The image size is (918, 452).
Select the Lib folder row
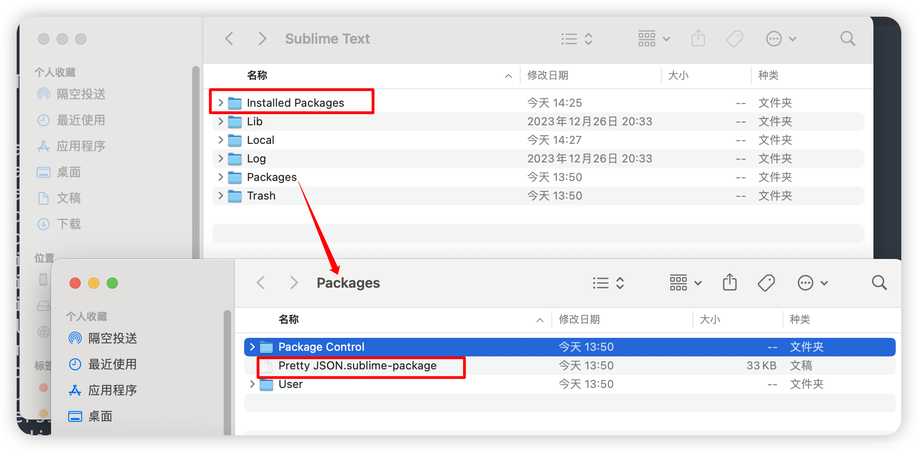click(538, 121)
